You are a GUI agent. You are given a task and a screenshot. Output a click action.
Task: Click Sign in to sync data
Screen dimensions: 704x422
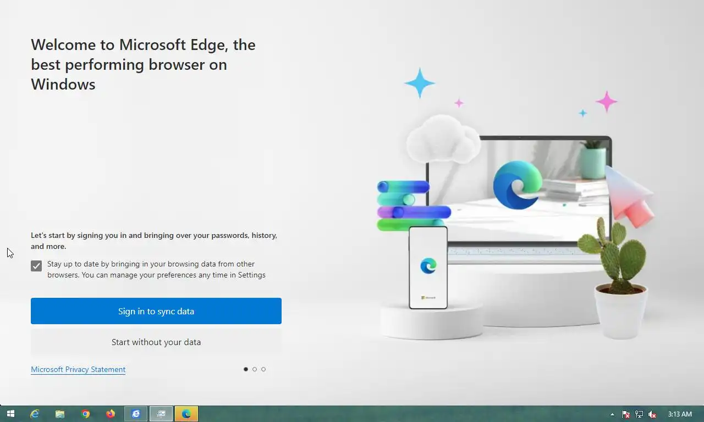(x=156, y=311)
